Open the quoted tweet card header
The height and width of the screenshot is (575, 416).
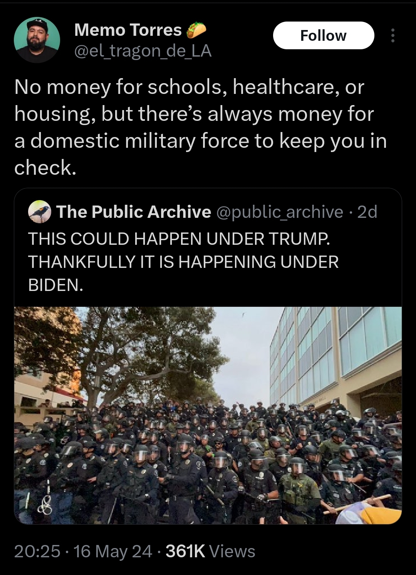tap(203, 212)
